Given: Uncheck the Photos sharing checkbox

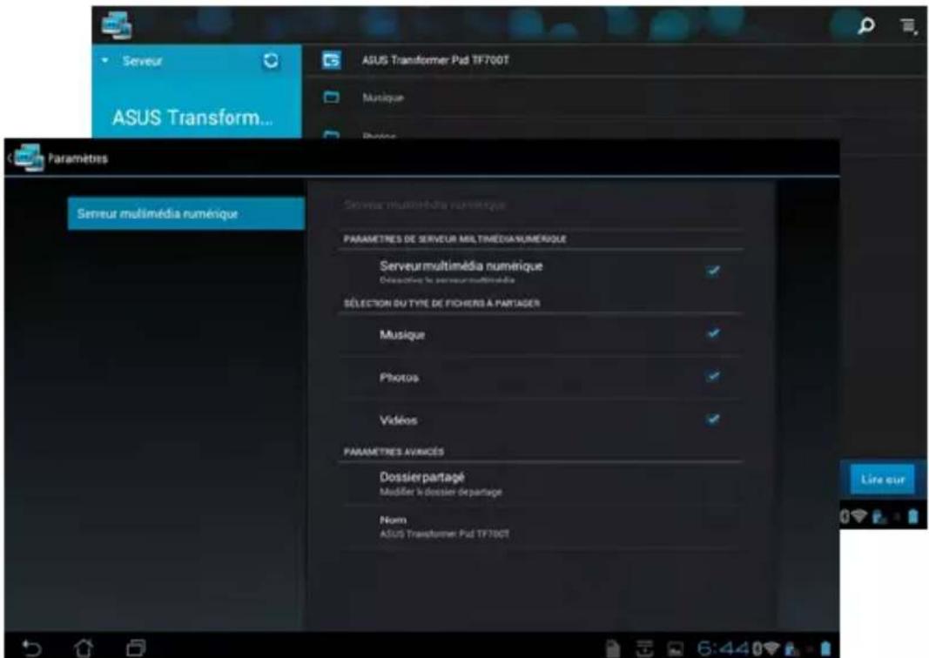Looking at the screenshot, I should 713,377.
